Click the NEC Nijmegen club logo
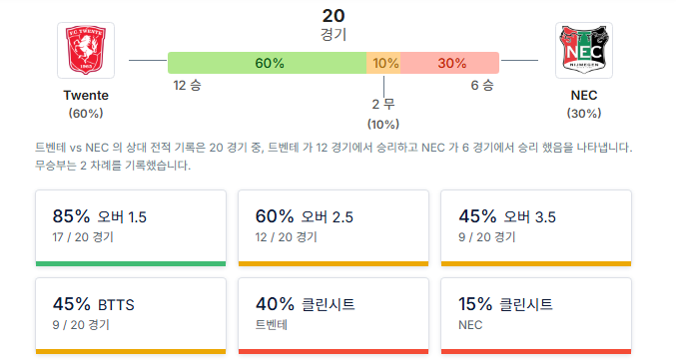Viewport: 676px width, 364px height. 584,51
